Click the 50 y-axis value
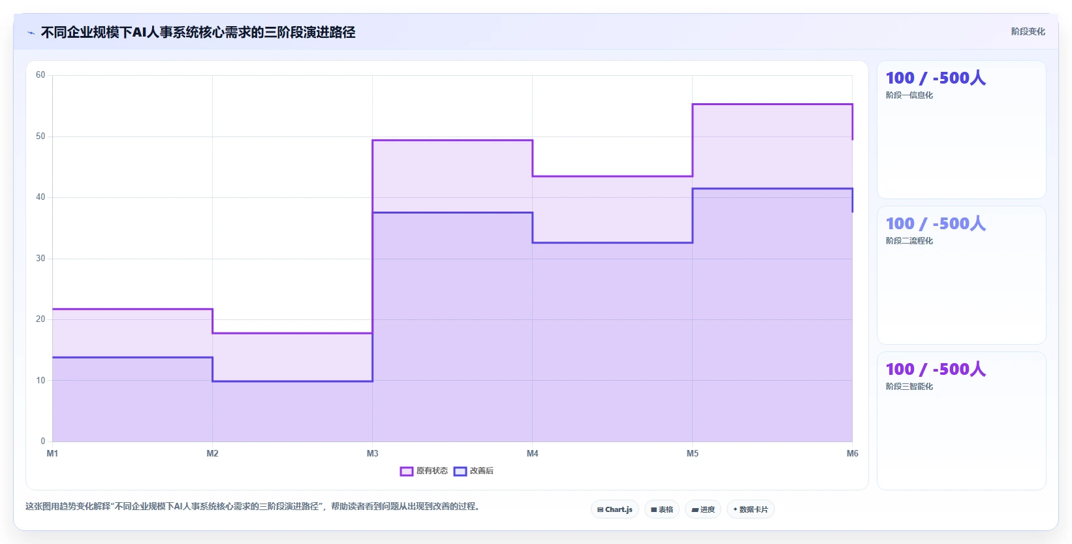1072x544 pixels. (40, 136)
